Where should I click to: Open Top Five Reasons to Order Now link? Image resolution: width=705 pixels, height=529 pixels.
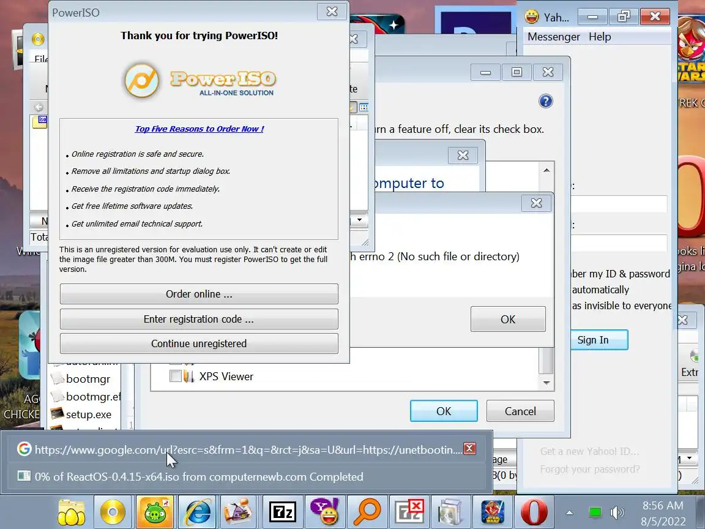(199, 129)
